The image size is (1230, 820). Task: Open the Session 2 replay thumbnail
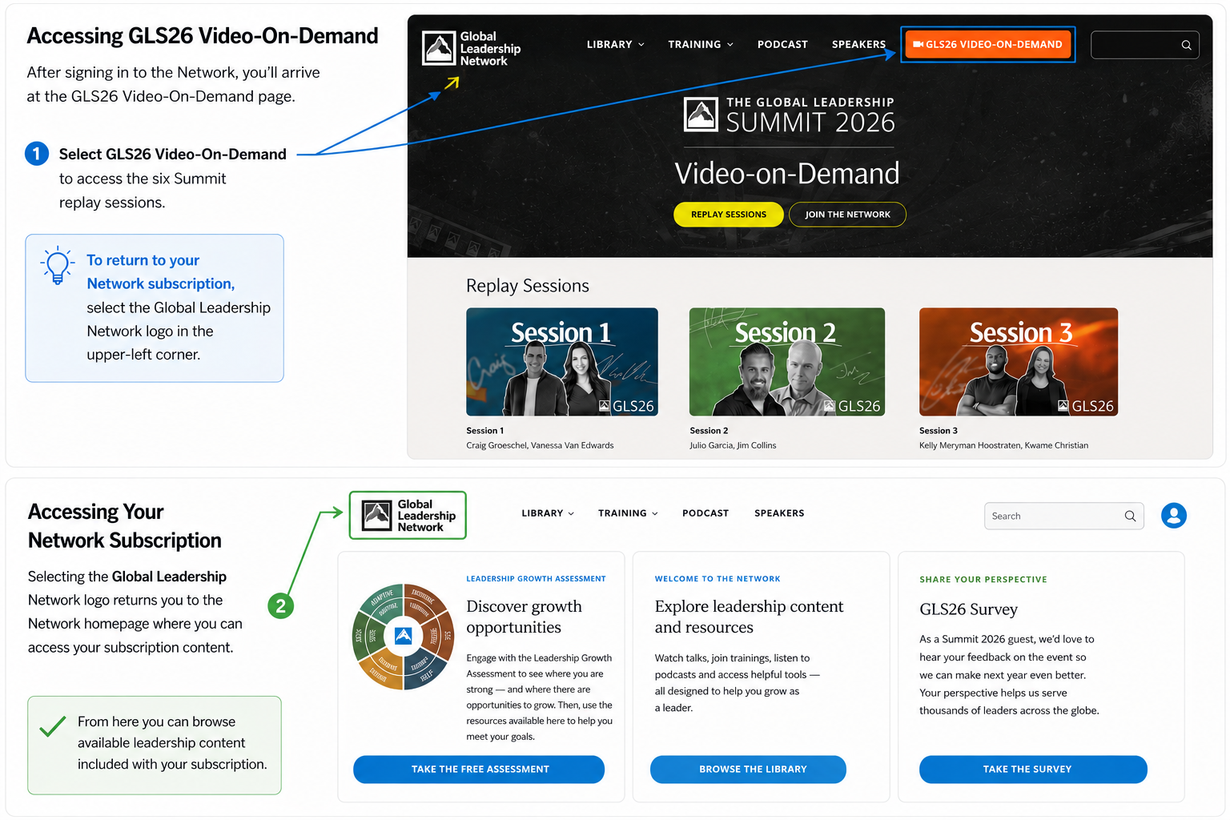(787, 362)
